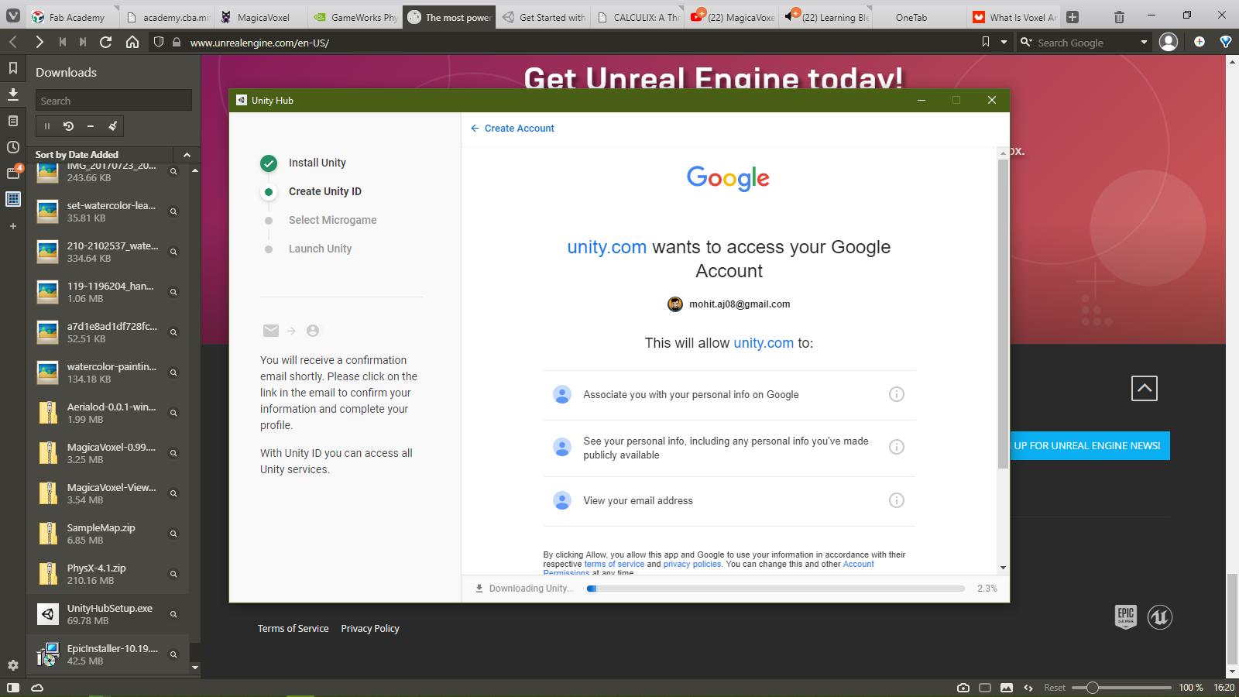
Task: Show UnityHubSetup.exe in folder
Action: pyautogui.click(x=173, y=614)
